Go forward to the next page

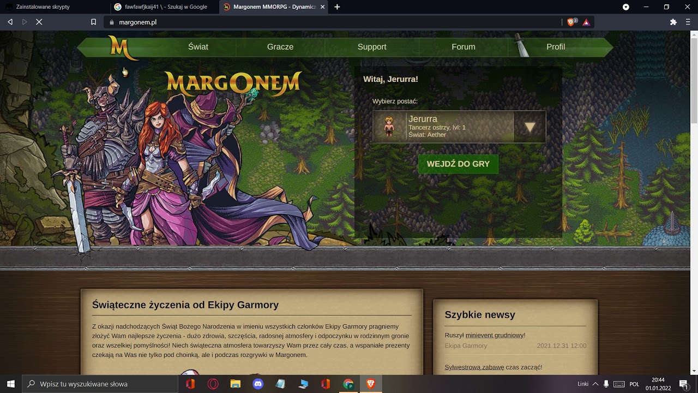25,22
